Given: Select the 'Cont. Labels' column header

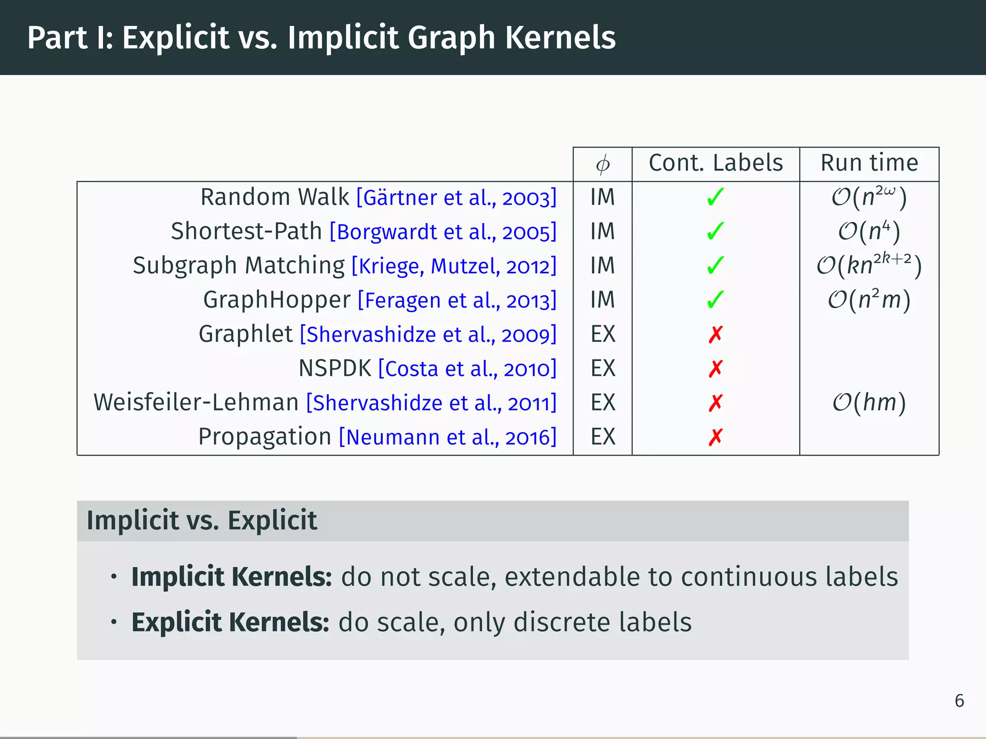Looking at the screenshot, I should pos(716,163).
